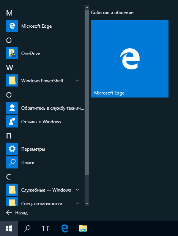Click the OneDrive label
The height and width of the screenshot is (236, 178).
point(31,53)
